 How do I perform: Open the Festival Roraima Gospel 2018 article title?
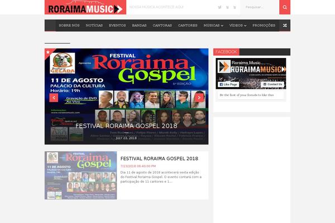[x=159, y=158]
